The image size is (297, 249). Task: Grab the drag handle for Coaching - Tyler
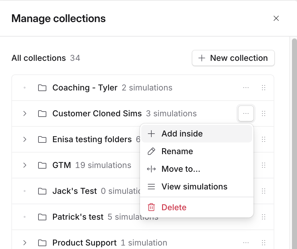tap(264, 88)
